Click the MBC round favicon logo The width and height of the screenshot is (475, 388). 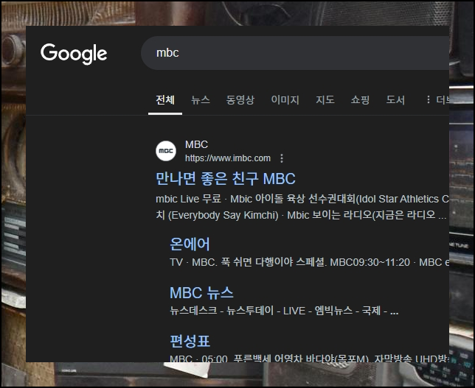tap(166, 151)
